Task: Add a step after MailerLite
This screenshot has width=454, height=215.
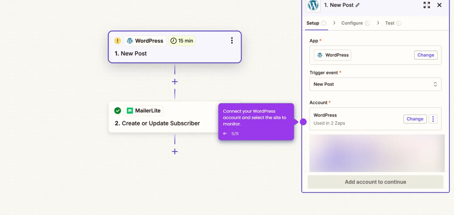Action: tap(175, 152)
